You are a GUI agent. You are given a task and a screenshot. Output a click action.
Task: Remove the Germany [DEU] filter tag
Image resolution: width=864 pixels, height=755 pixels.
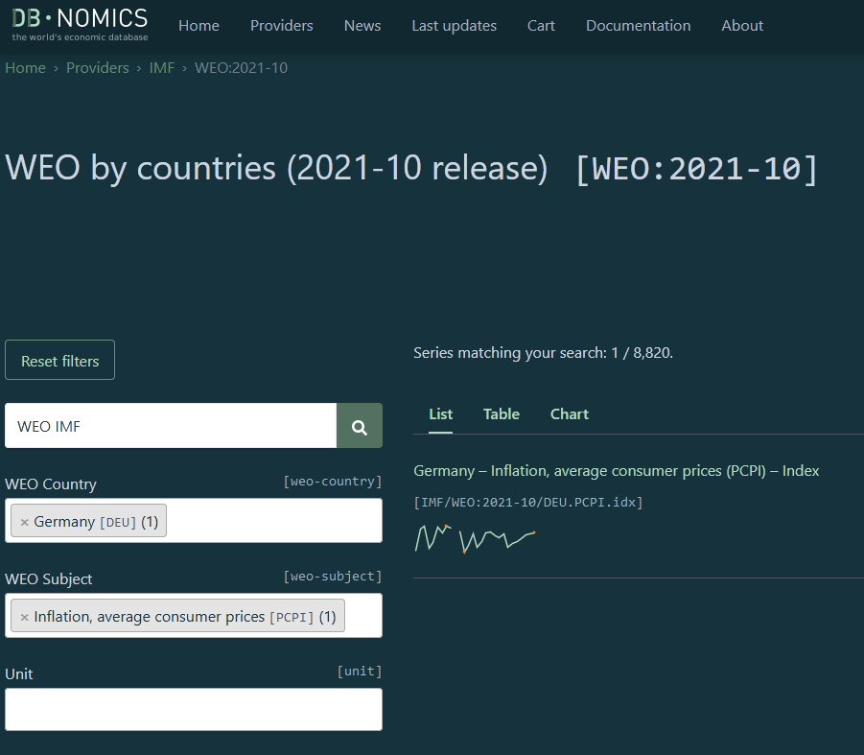coord(24,522)
